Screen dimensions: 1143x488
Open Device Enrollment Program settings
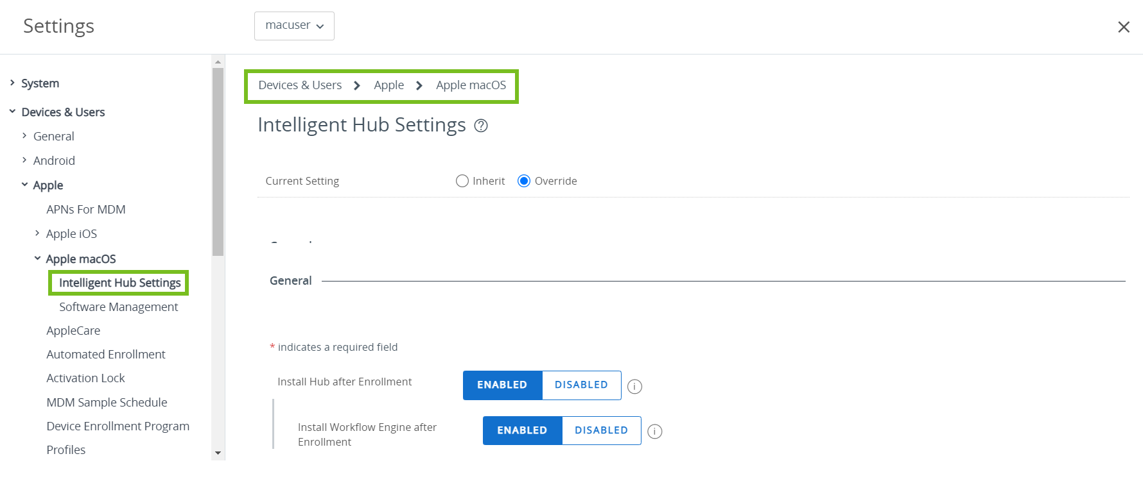pos(118,426)
